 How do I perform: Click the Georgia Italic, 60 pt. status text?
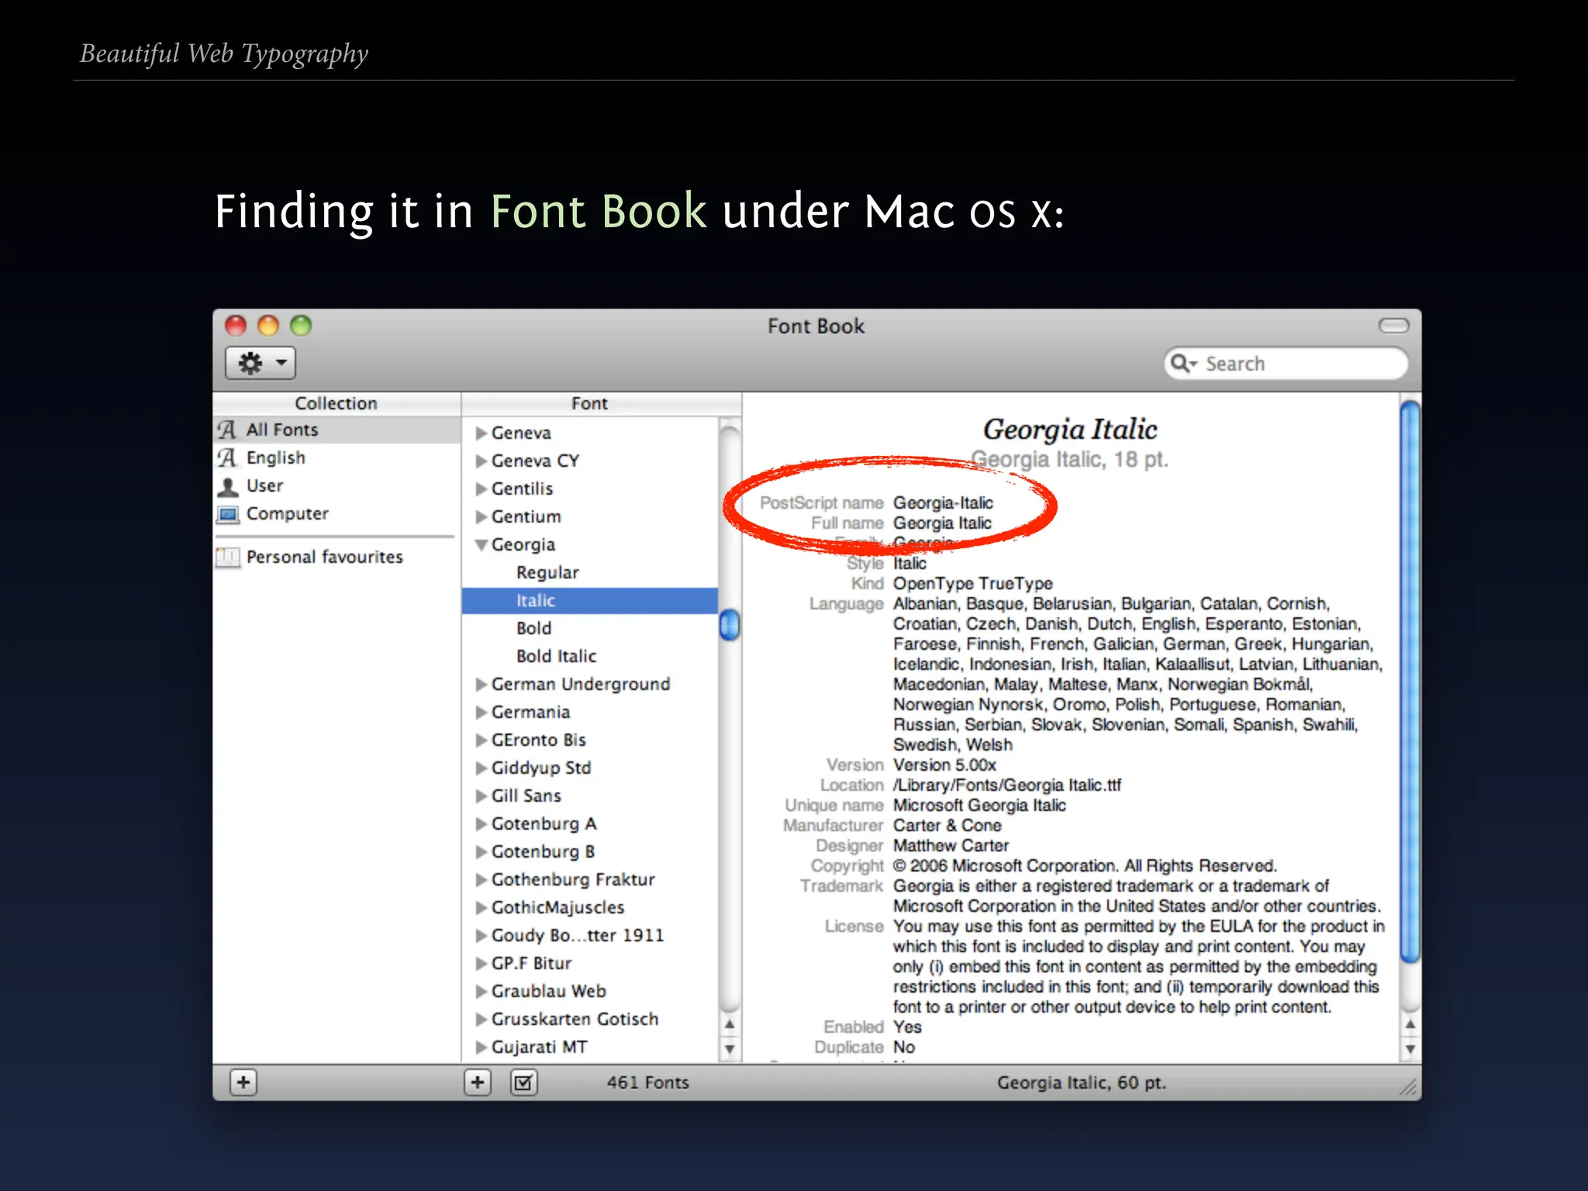[x=1082, y=1082]
